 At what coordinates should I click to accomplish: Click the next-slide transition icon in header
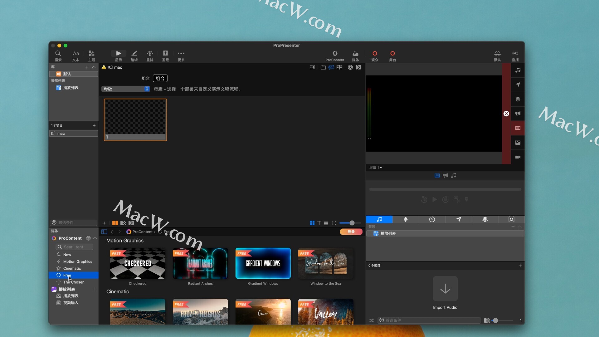click(358, 67)
